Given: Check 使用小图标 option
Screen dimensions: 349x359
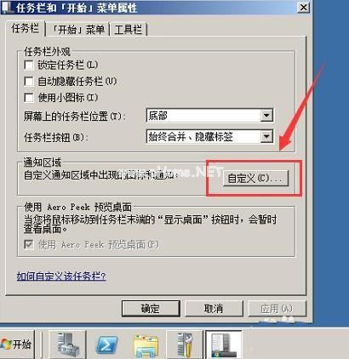Looking at the screenshot, I should 29,98.
